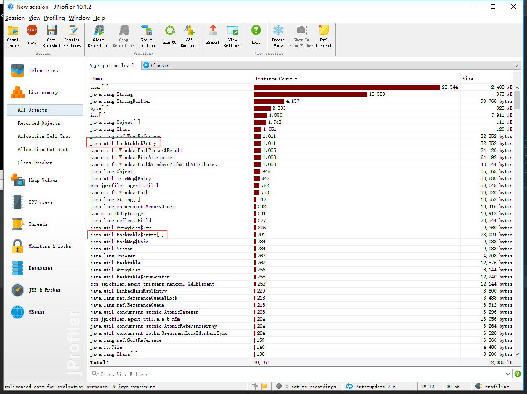Select the java.util.Vector row
This screenshot has width=527, height=394.
[x=302, y=249]
